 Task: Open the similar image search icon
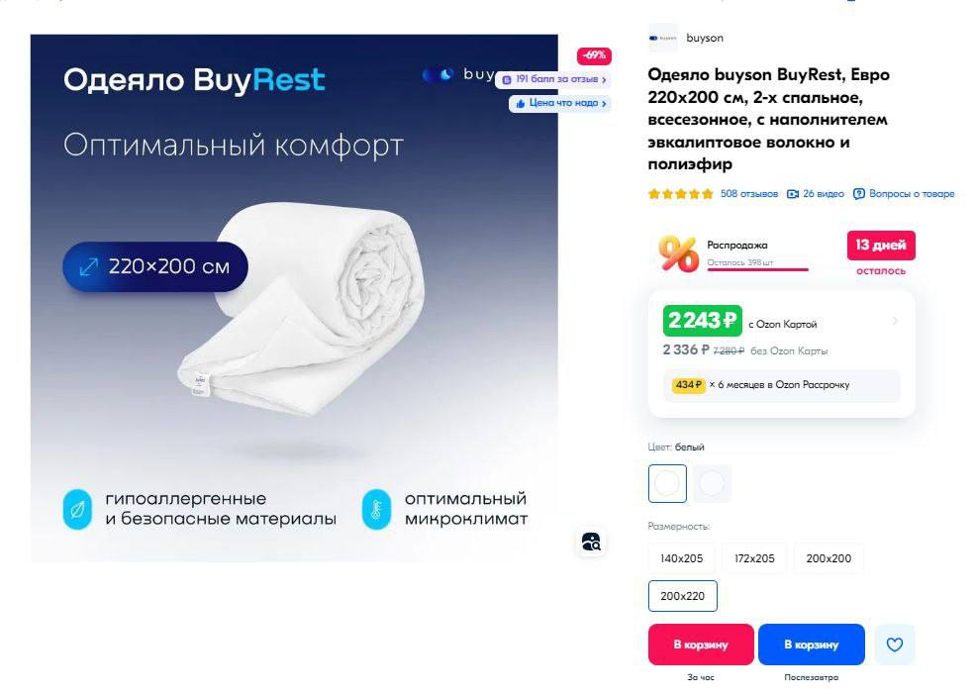pyautogui.click(x=591, y=542)
